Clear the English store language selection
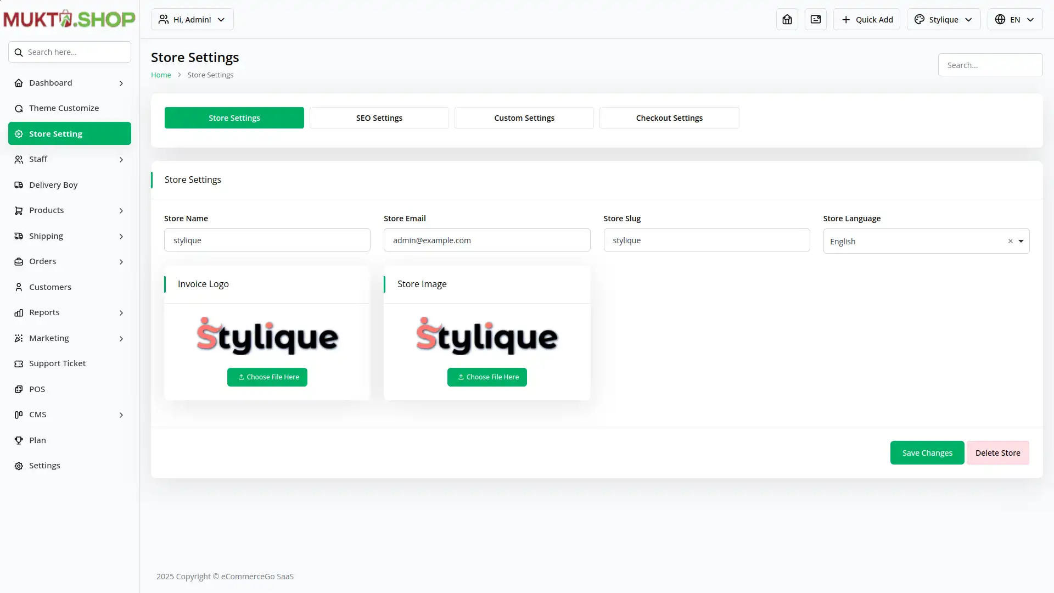This screenshot has height=593, width=1054. point(1010,241)
